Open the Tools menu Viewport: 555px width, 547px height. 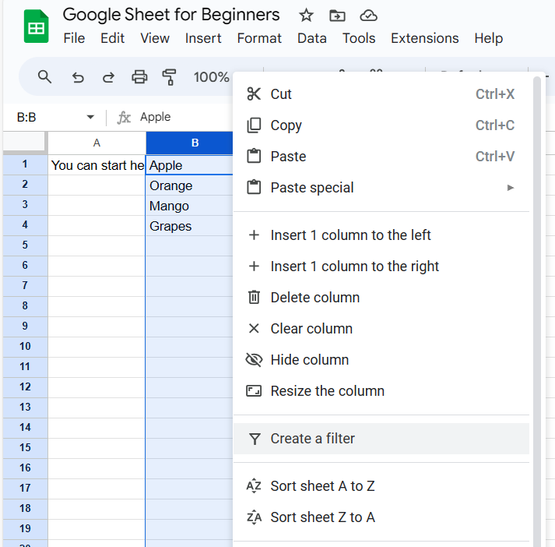[359, 38]
